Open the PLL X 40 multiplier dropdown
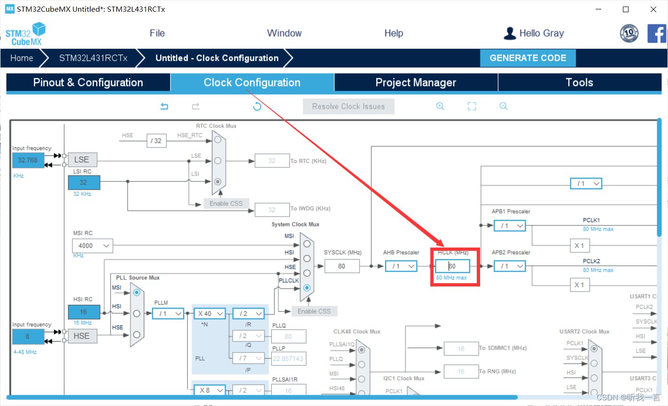Image resolution: width=668 pixels, height=406 pixels. tap(210, 314)
